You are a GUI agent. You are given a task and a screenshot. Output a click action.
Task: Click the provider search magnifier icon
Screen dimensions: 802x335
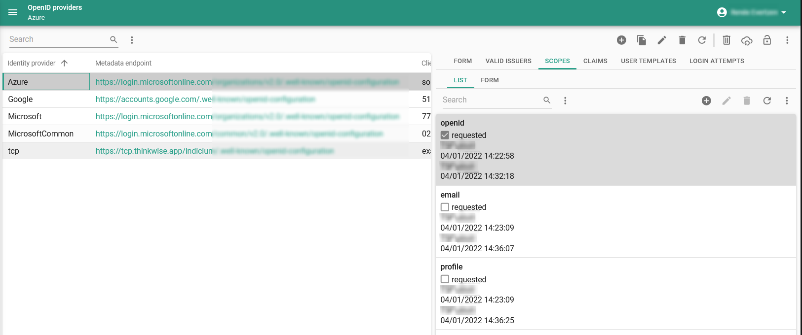point(114,39)
